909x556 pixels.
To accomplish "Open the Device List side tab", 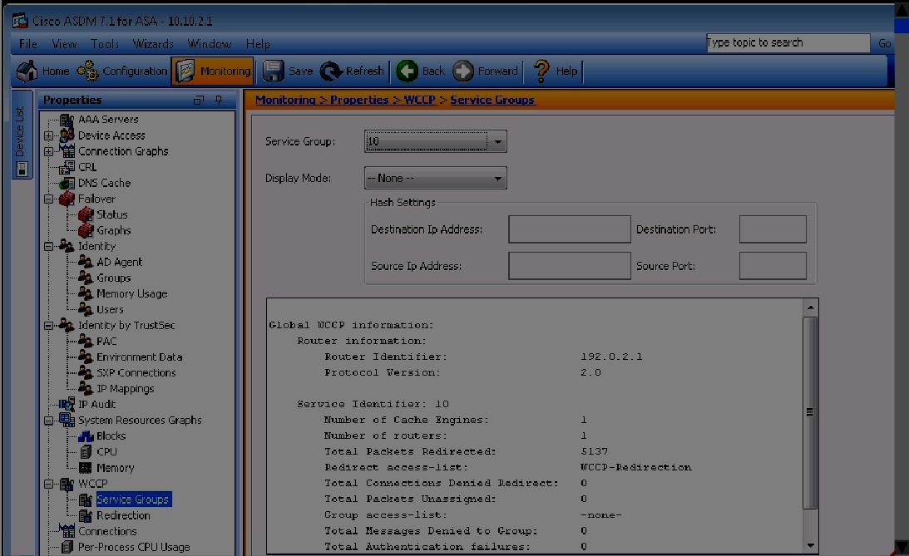I will pos(21,135).
